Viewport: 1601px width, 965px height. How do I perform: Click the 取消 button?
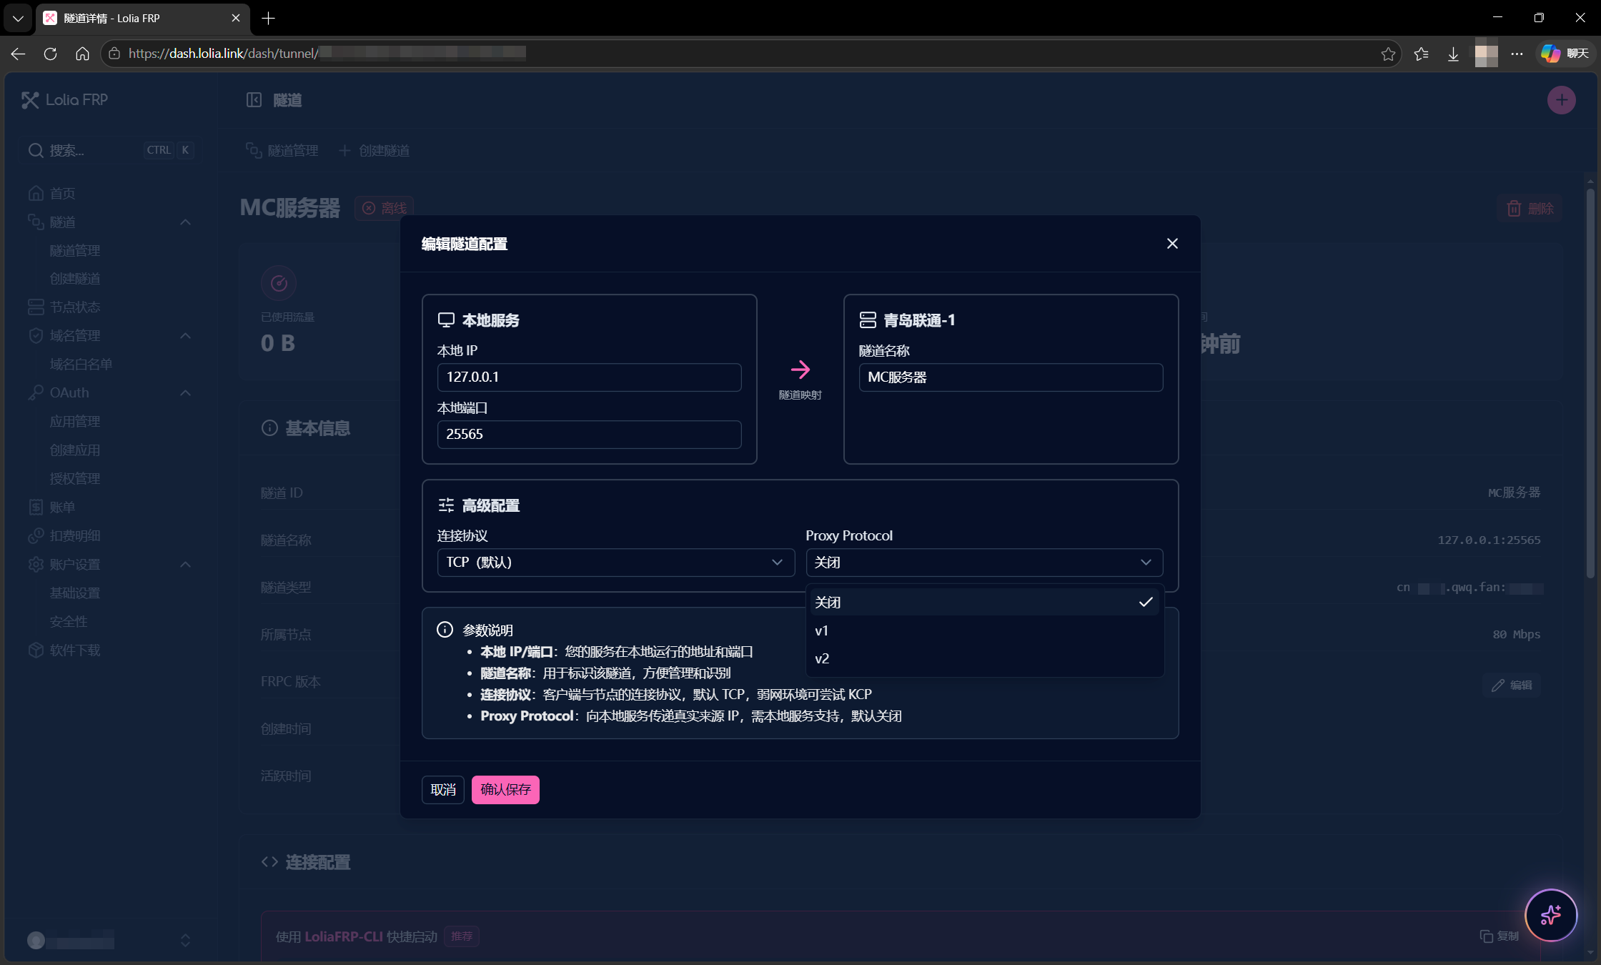443,789
